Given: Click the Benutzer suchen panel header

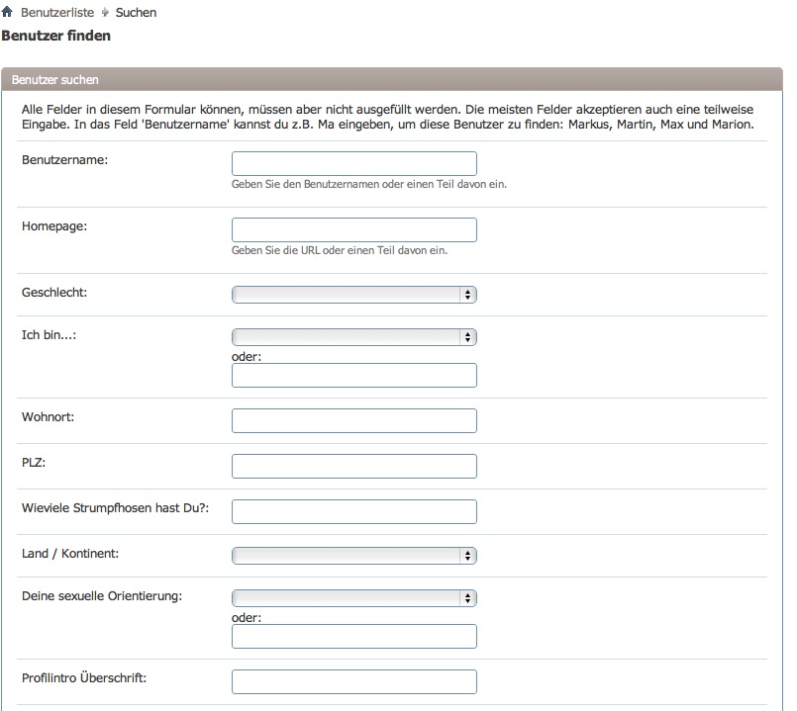Looking at the screenshot, I should tap(392, 79).
